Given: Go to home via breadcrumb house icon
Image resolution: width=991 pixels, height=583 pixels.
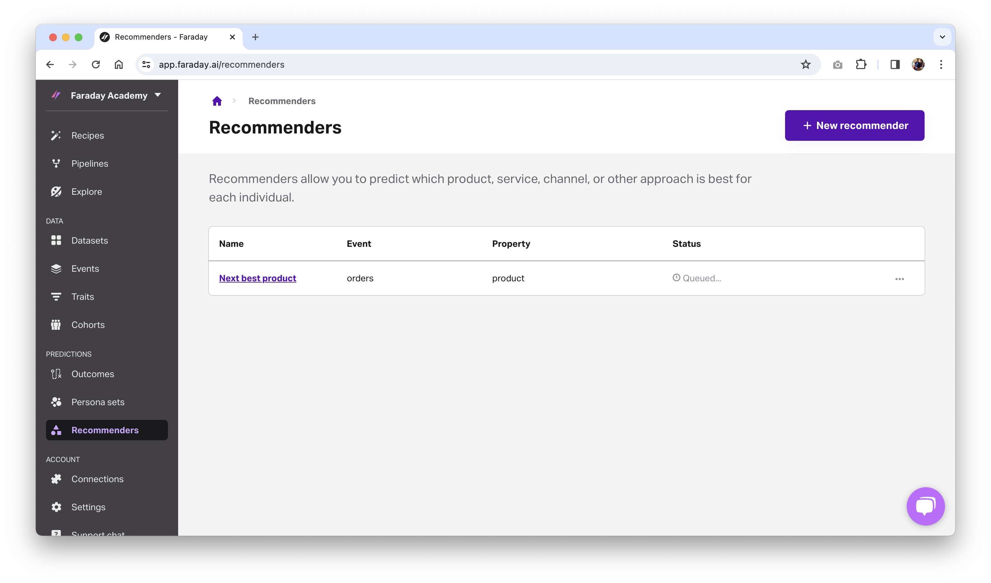Looking at the screenshot, I should point(217,101).
